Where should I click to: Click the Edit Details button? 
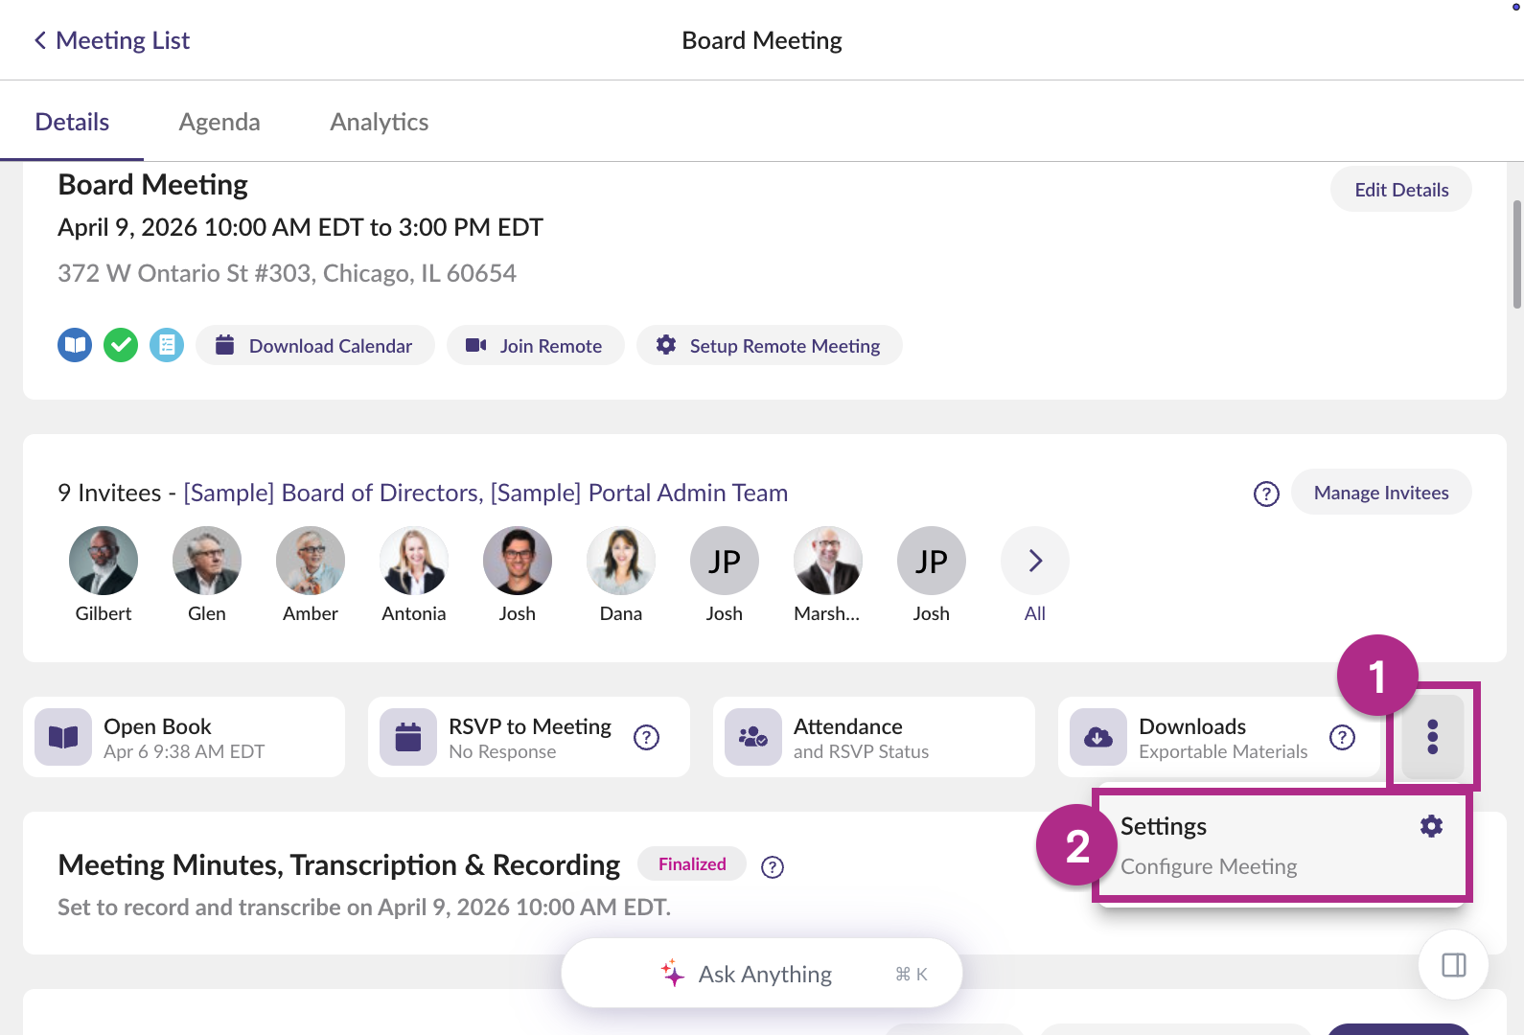tap(1401, 190)
